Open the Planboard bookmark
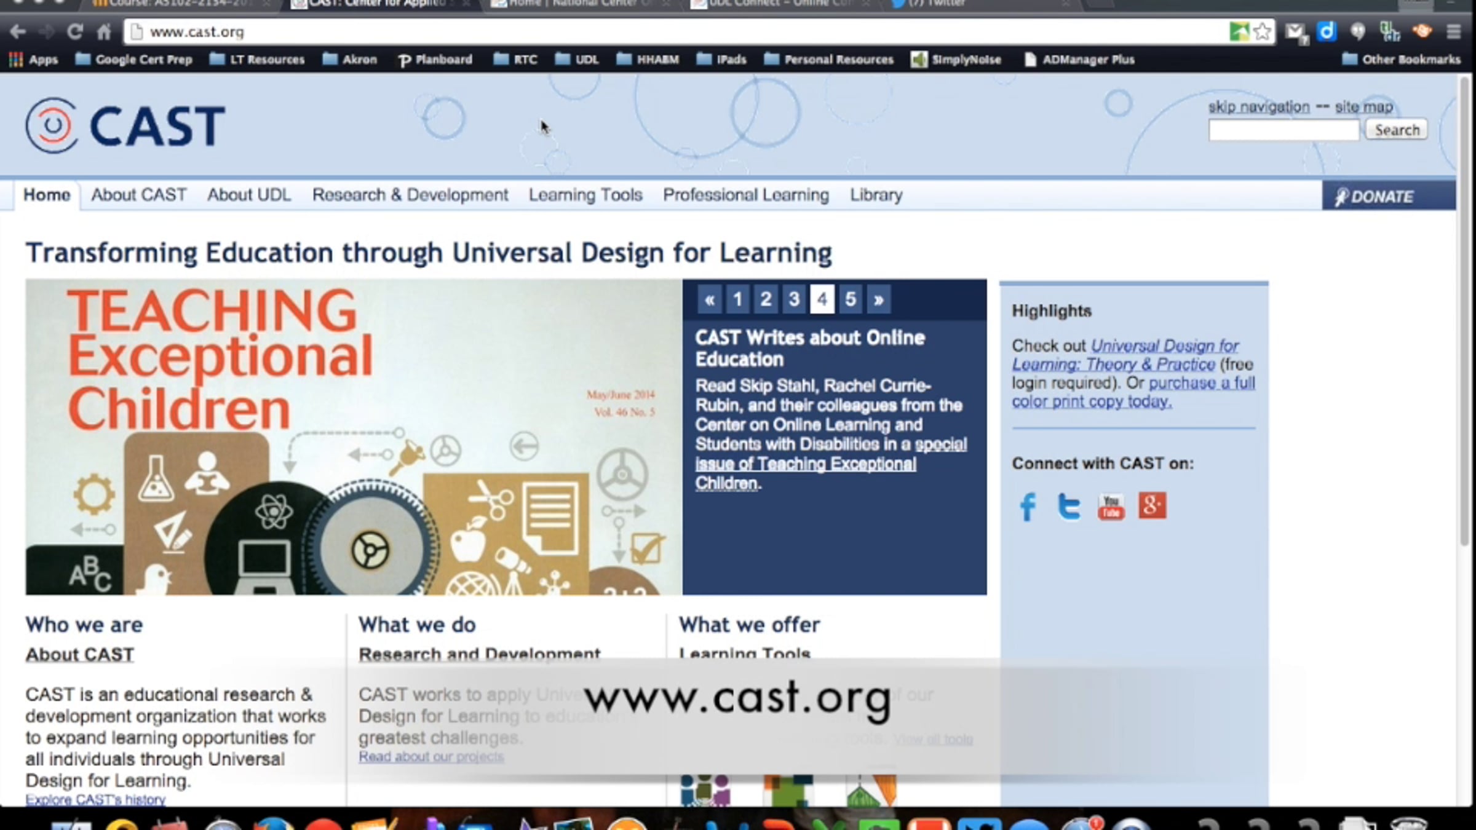Image resolution: width=1476 pixels, height=830 pixels. 435,60
